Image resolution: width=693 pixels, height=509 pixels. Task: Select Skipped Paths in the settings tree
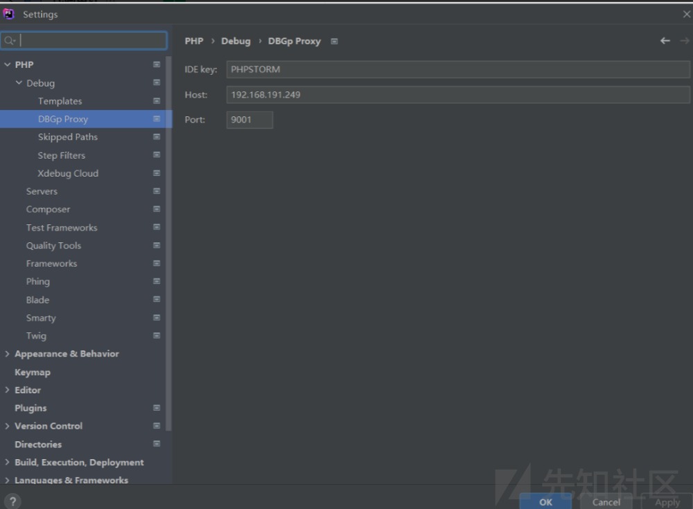coord(67,137)
